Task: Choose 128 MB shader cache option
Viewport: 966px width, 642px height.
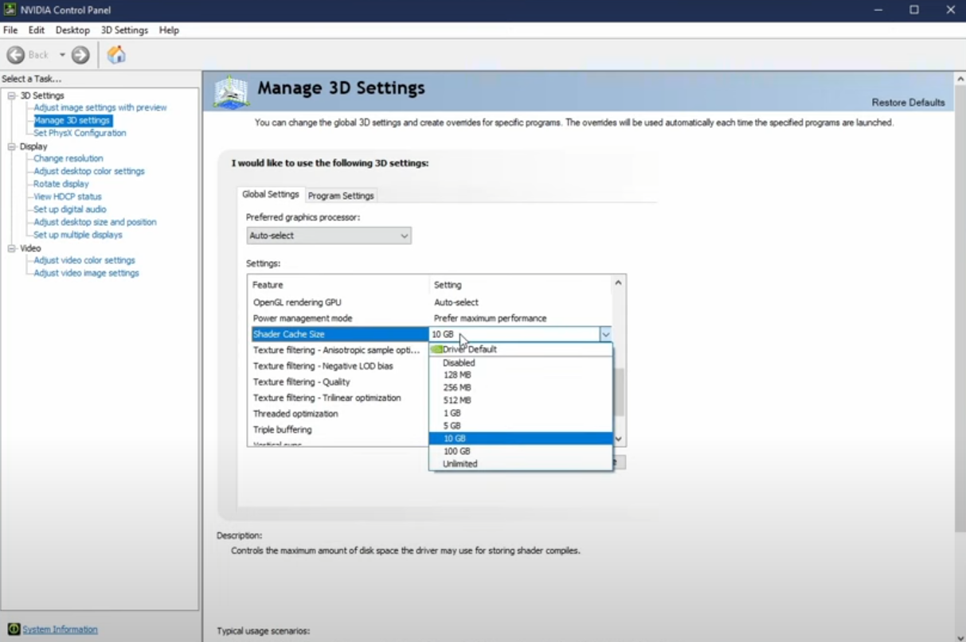Action: [x=521, y=375]
